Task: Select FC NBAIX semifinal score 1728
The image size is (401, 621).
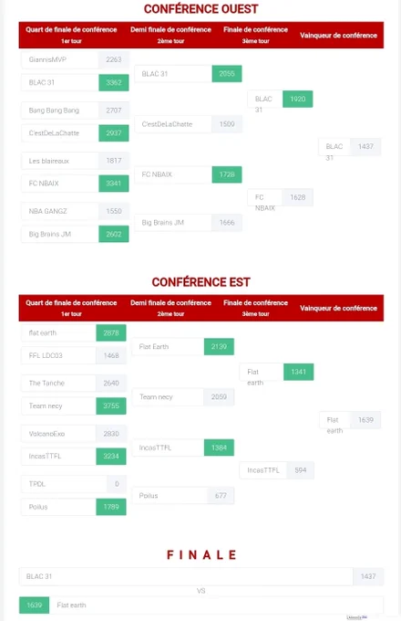Action: [x=227, y=174]
